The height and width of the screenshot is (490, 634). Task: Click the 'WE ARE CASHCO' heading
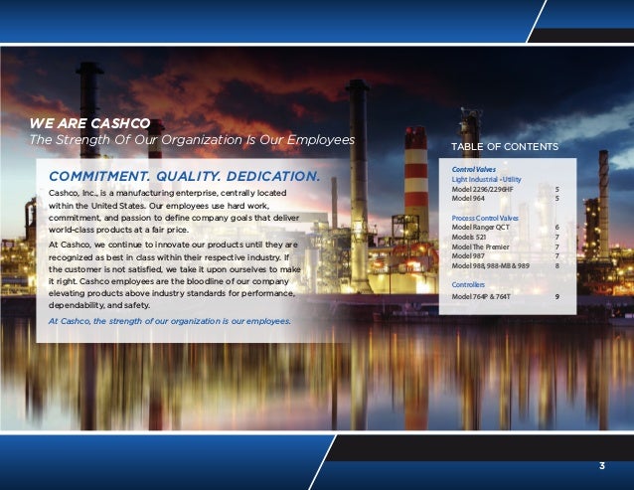point(89,123)
